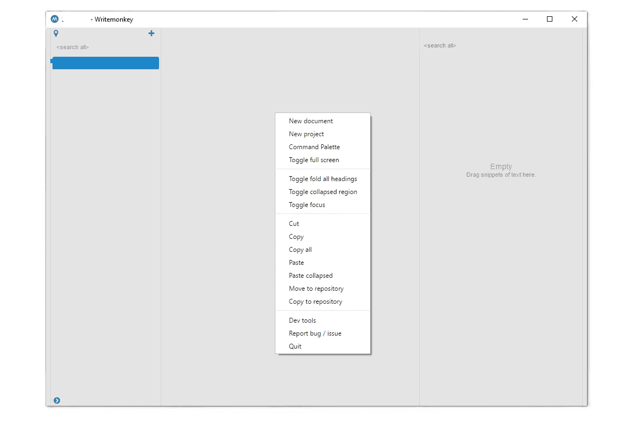Maximize the Writemonkey window
The image size is (633, 421).
coord(550,19)
